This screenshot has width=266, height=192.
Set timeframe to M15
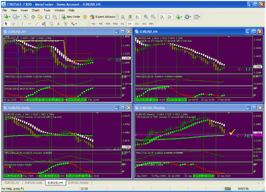click(x=108, y=24)
